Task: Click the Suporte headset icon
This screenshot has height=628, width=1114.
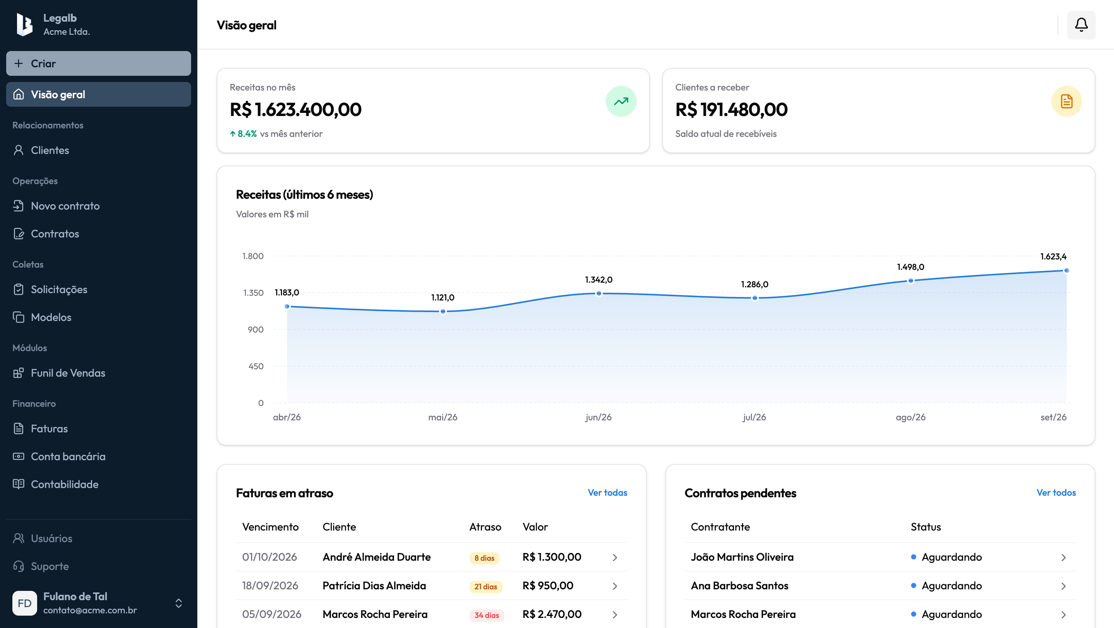Action: [19, 566]
